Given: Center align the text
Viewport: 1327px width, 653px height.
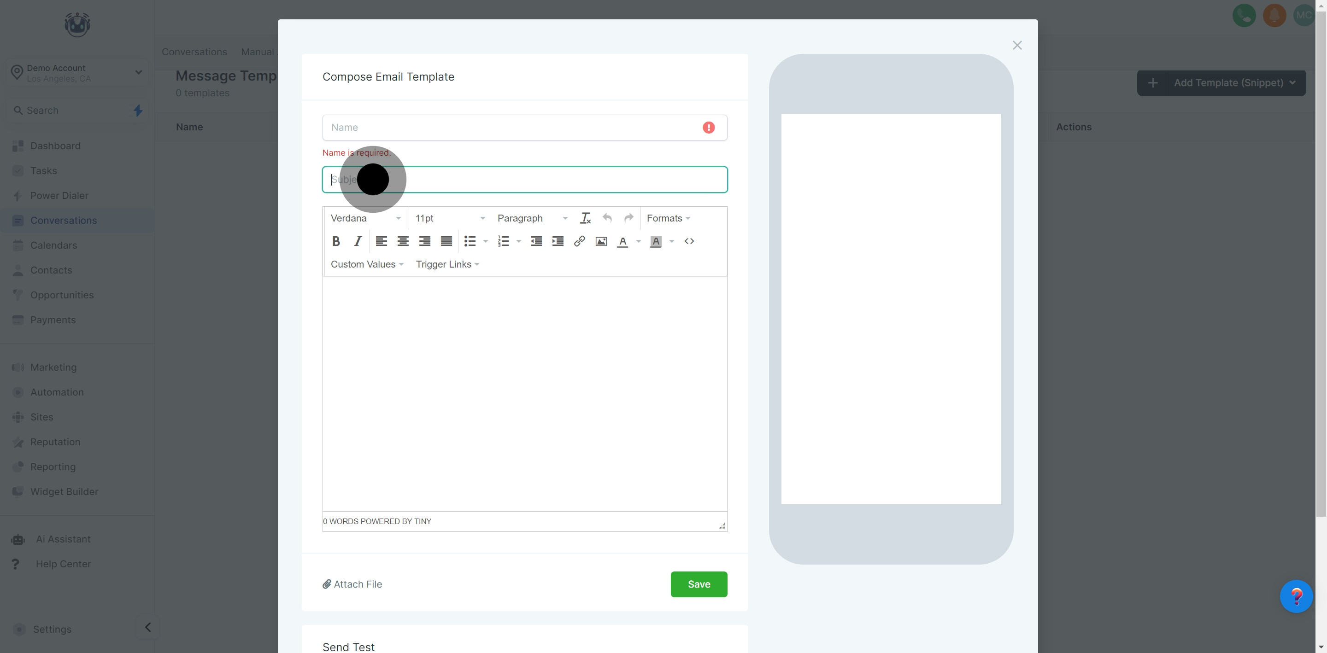Looking at the screenshot, I should 403,241.
